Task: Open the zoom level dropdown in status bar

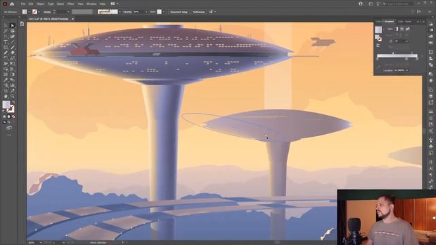Action: tap(41, 243)
